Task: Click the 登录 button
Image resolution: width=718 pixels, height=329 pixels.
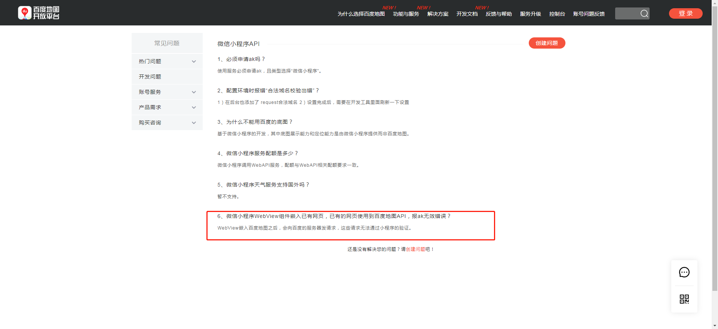Action: tap(685, 13)
